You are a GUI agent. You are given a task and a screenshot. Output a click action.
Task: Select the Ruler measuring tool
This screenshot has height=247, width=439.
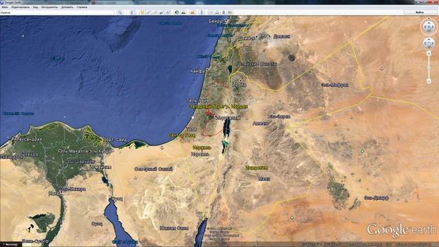coord(202,12)
